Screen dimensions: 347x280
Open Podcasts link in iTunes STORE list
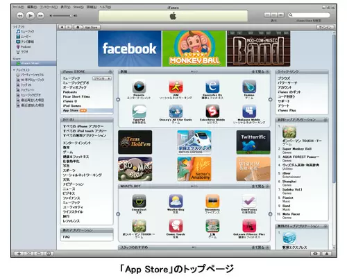pyautogui.click(x=70, y=92)
